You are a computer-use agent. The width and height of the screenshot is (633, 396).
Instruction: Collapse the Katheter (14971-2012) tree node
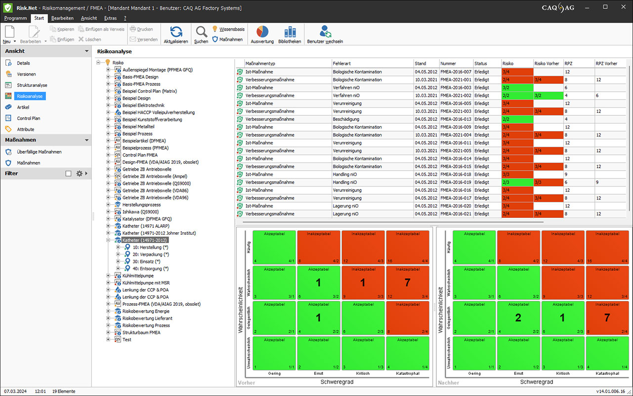[x=109, y=240]
